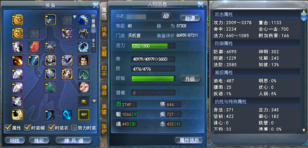Click the female character portrait icon
Image resolution: width=308 pixels, height=148 pixels.
pyautogui.click(x=84, y=61)
